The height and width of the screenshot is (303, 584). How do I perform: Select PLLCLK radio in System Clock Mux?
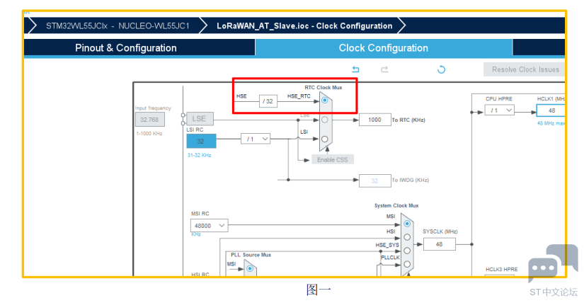[407, 264]
